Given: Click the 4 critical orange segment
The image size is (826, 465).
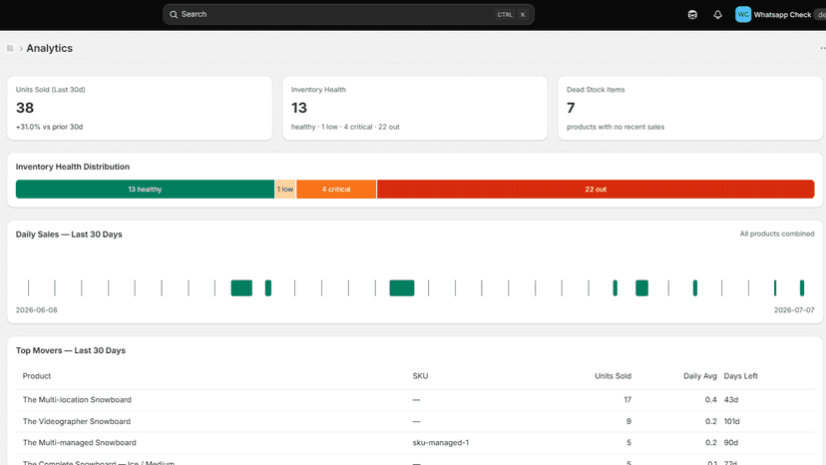Looking at the screenshot, I should (x=336, y=190).
